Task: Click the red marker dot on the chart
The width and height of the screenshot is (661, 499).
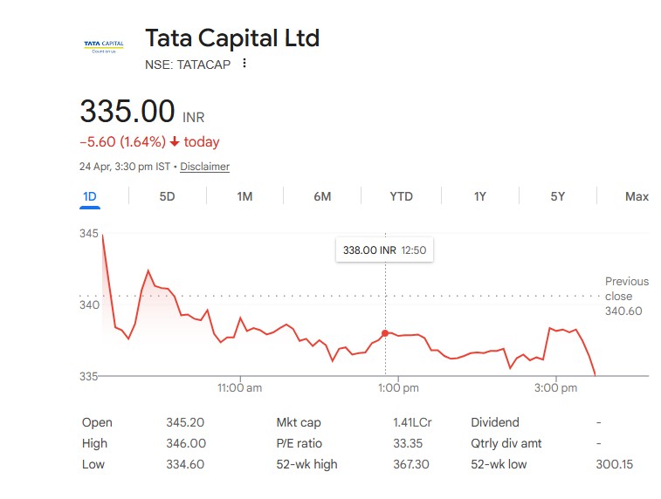Action: [385, 333]
